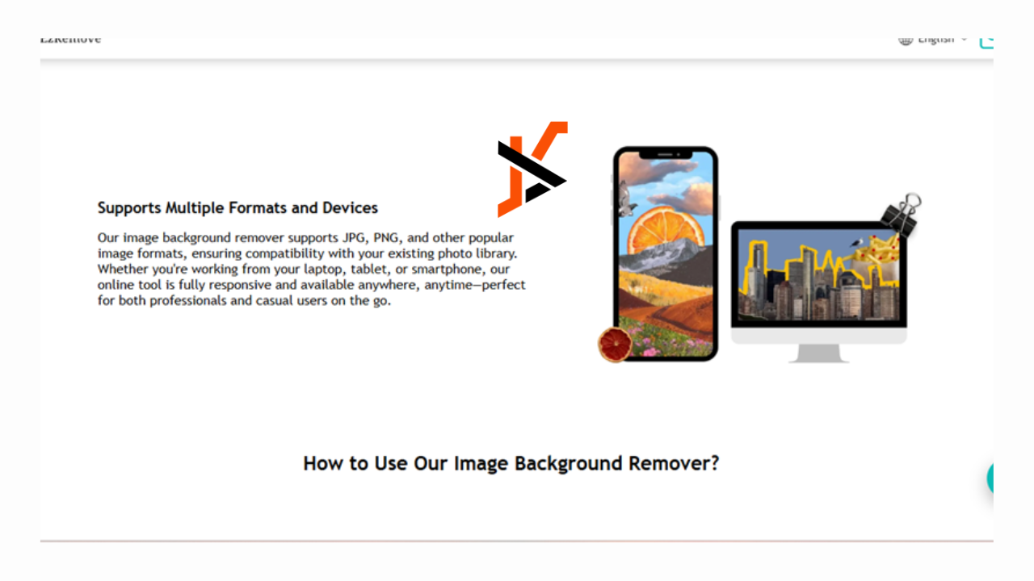1034x581 pixels.
Task: Click the Supports Multiple Formats and Devices heading
Action: pyautogui.click(x=237, y=207)
